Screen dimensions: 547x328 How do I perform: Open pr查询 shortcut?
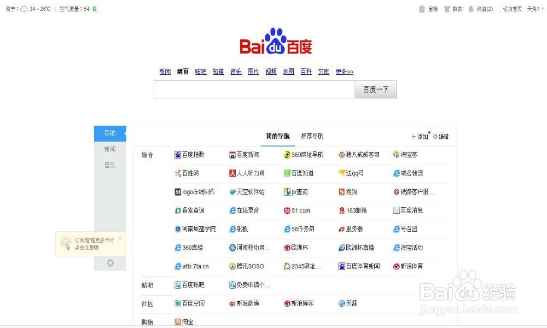[296, 192]
